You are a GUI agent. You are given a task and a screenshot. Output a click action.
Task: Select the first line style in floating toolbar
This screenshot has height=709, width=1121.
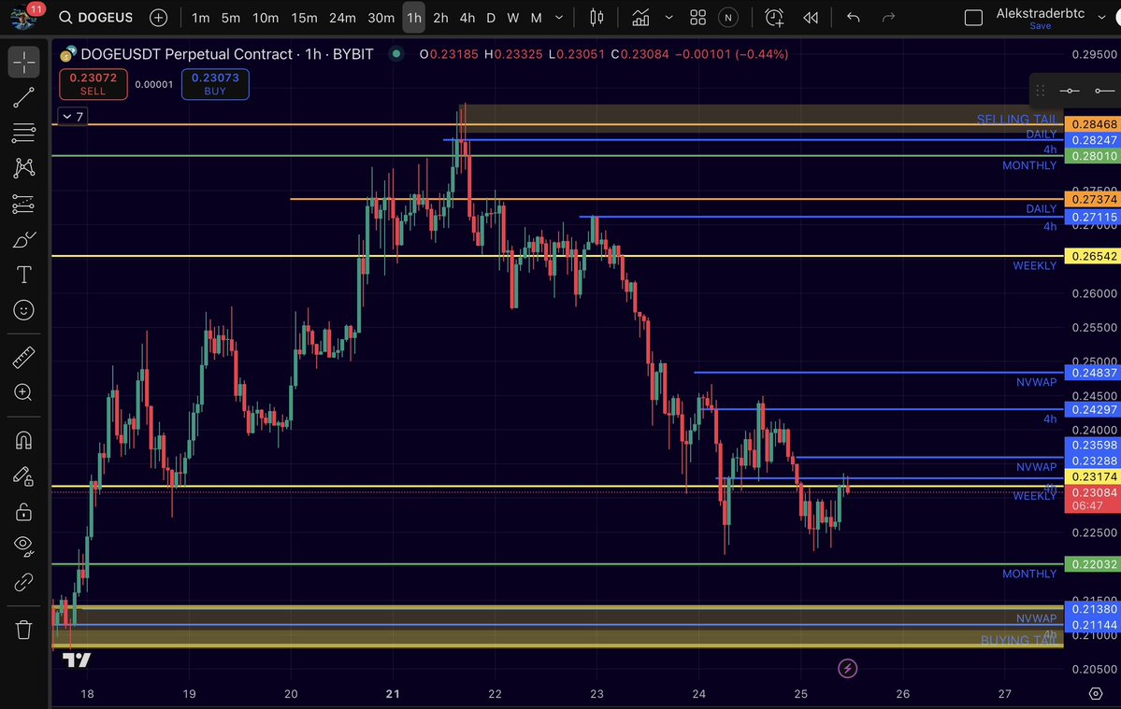(1070, 91)
